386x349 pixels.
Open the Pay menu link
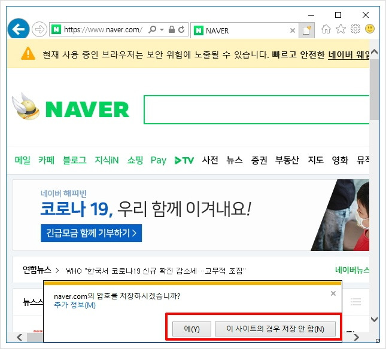[158, 161]
